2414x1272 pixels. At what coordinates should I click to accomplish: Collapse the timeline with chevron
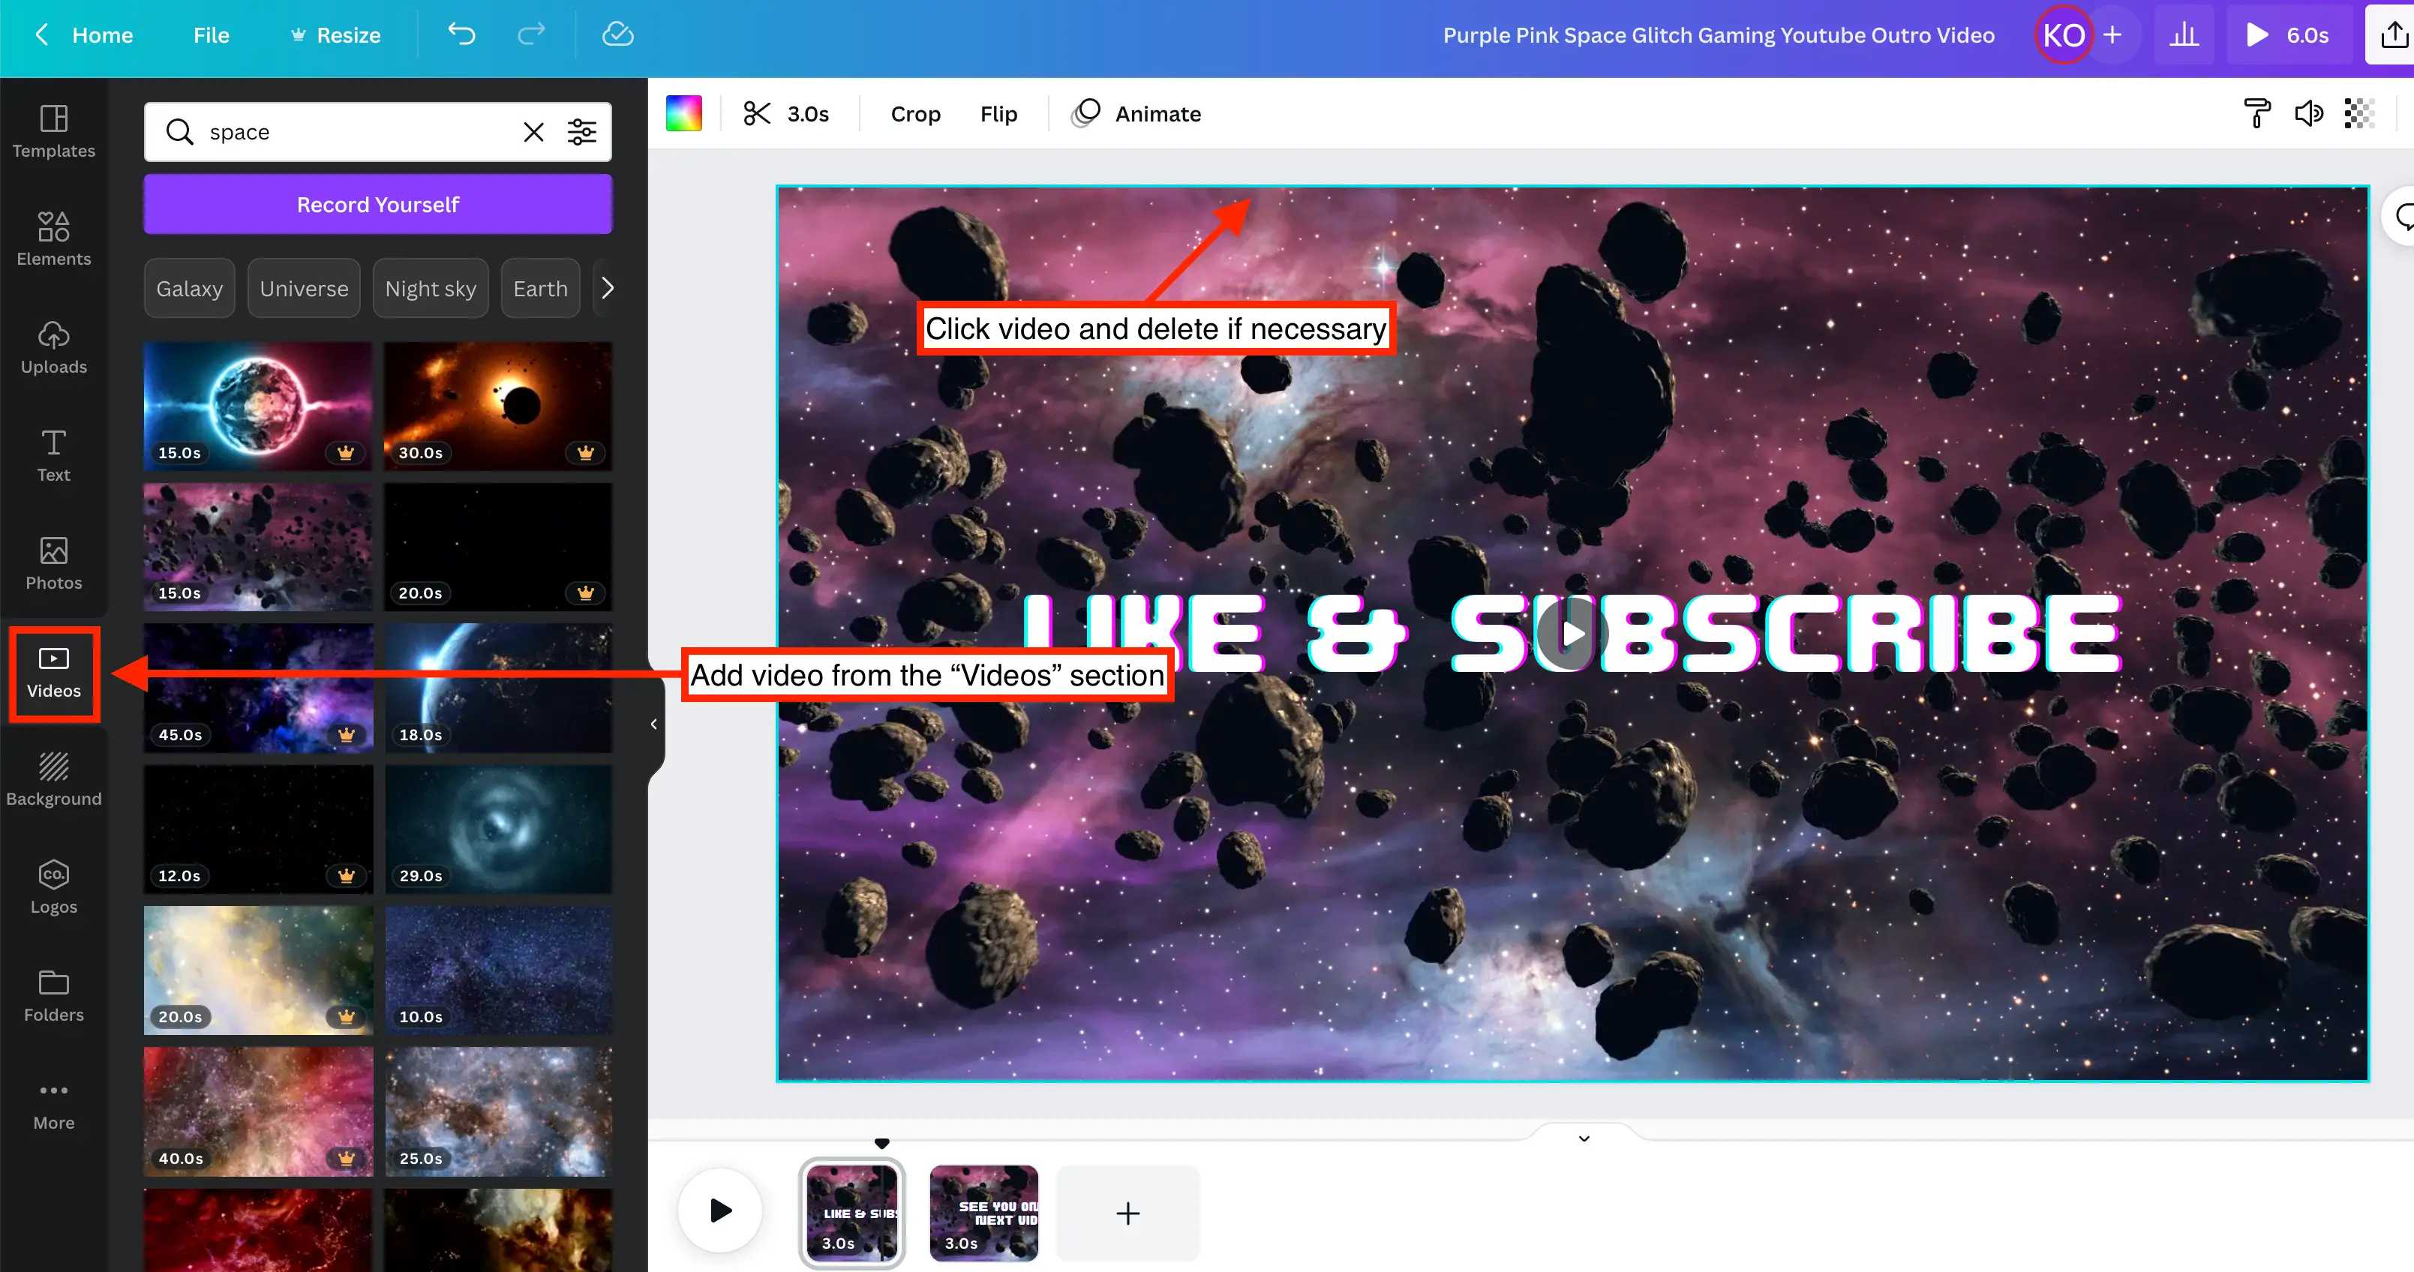tap(1584, 1139)
